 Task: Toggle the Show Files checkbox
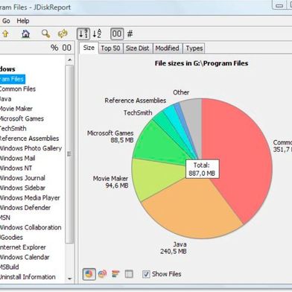(146, 274)
